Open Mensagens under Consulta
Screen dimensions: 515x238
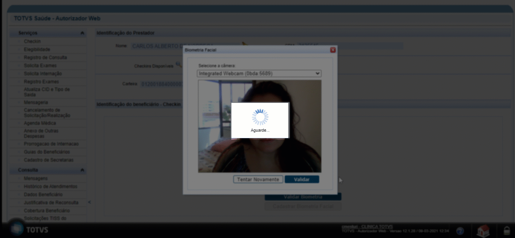pyautogui.click(x=36, y=178)
